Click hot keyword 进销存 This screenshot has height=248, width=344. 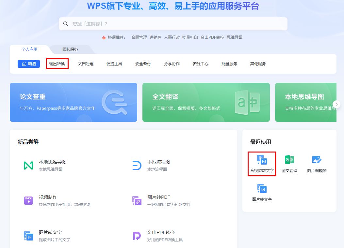[155, 37]
